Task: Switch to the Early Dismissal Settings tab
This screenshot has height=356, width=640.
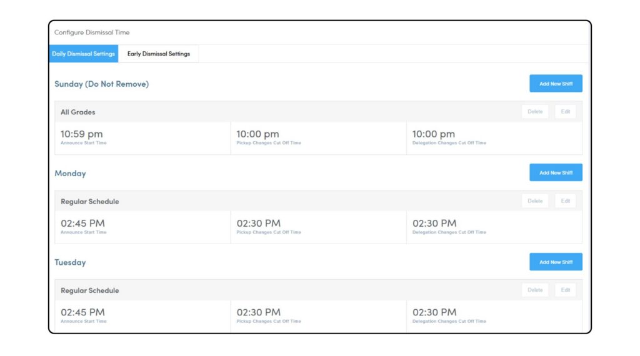Action: pos(159,54)
